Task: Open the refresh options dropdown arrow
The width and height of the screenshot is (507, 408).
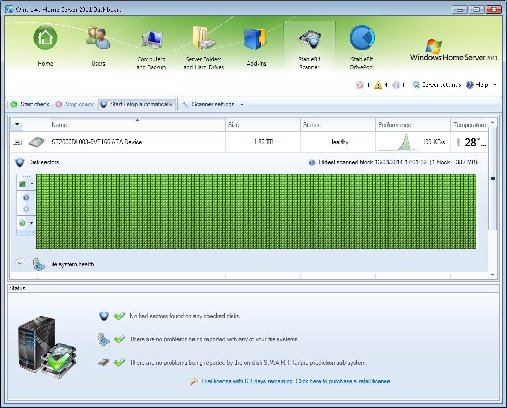Action: click(32, 223)
